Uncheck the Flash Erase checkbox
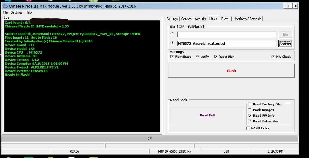309x158 pixels. pyautogui.click(x=172, y=57)
